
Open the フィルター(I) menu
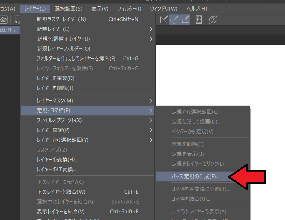[x=129, y=8]
